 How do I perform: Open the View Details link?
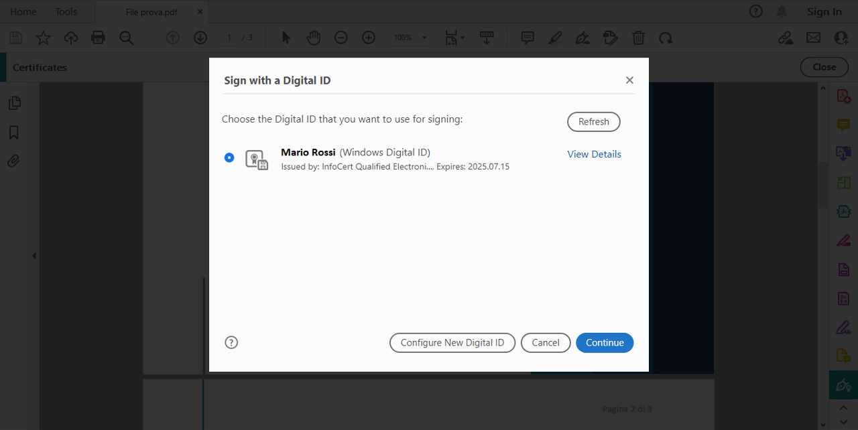pyautogui.click(x=594, y=154)
